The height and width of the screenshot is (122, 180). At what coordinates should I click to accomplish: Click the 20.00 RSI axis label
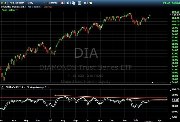[x=175, y=112]
